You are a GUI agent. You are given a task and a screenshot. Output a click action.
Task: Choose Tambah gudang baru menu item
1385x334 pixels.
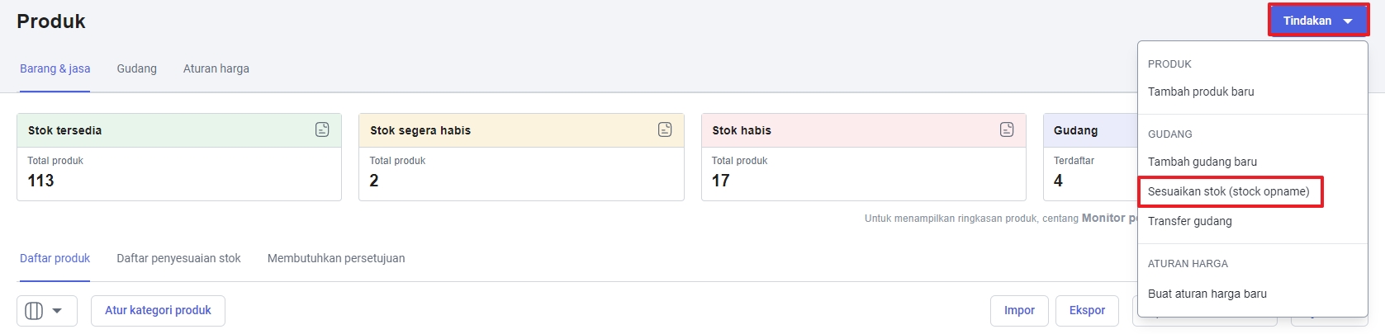[1202, 162]
